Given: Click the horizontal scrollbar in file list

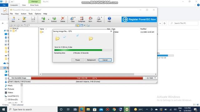Looking at the screenshot, I should click(88, 74).
